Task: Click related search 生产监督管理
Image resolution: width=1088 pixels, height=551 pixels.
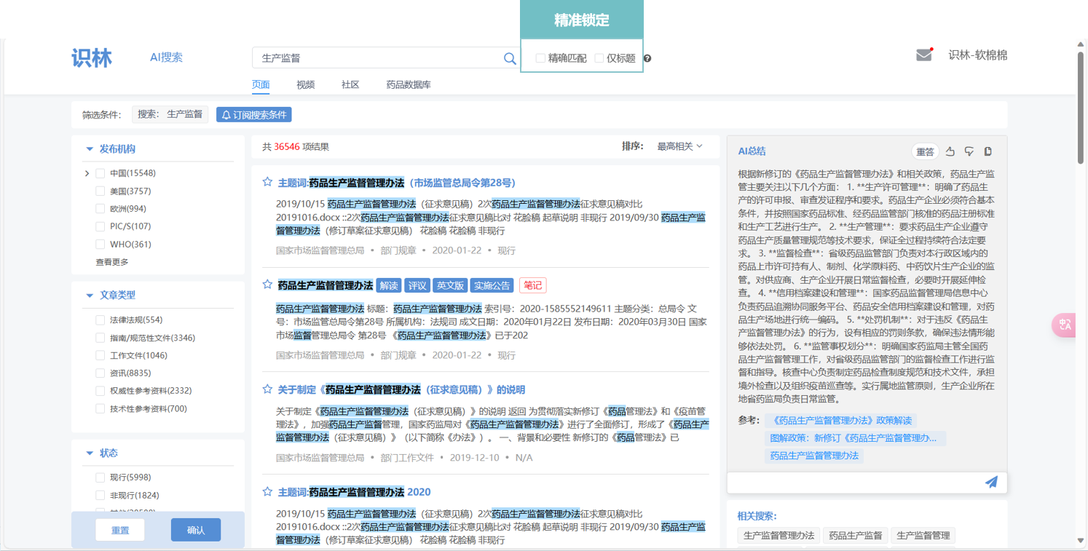Action: [x=923, y=536]
